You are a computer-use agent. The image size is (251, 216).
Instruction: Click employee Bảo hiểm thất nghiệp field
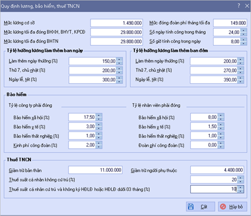(204, 136)
